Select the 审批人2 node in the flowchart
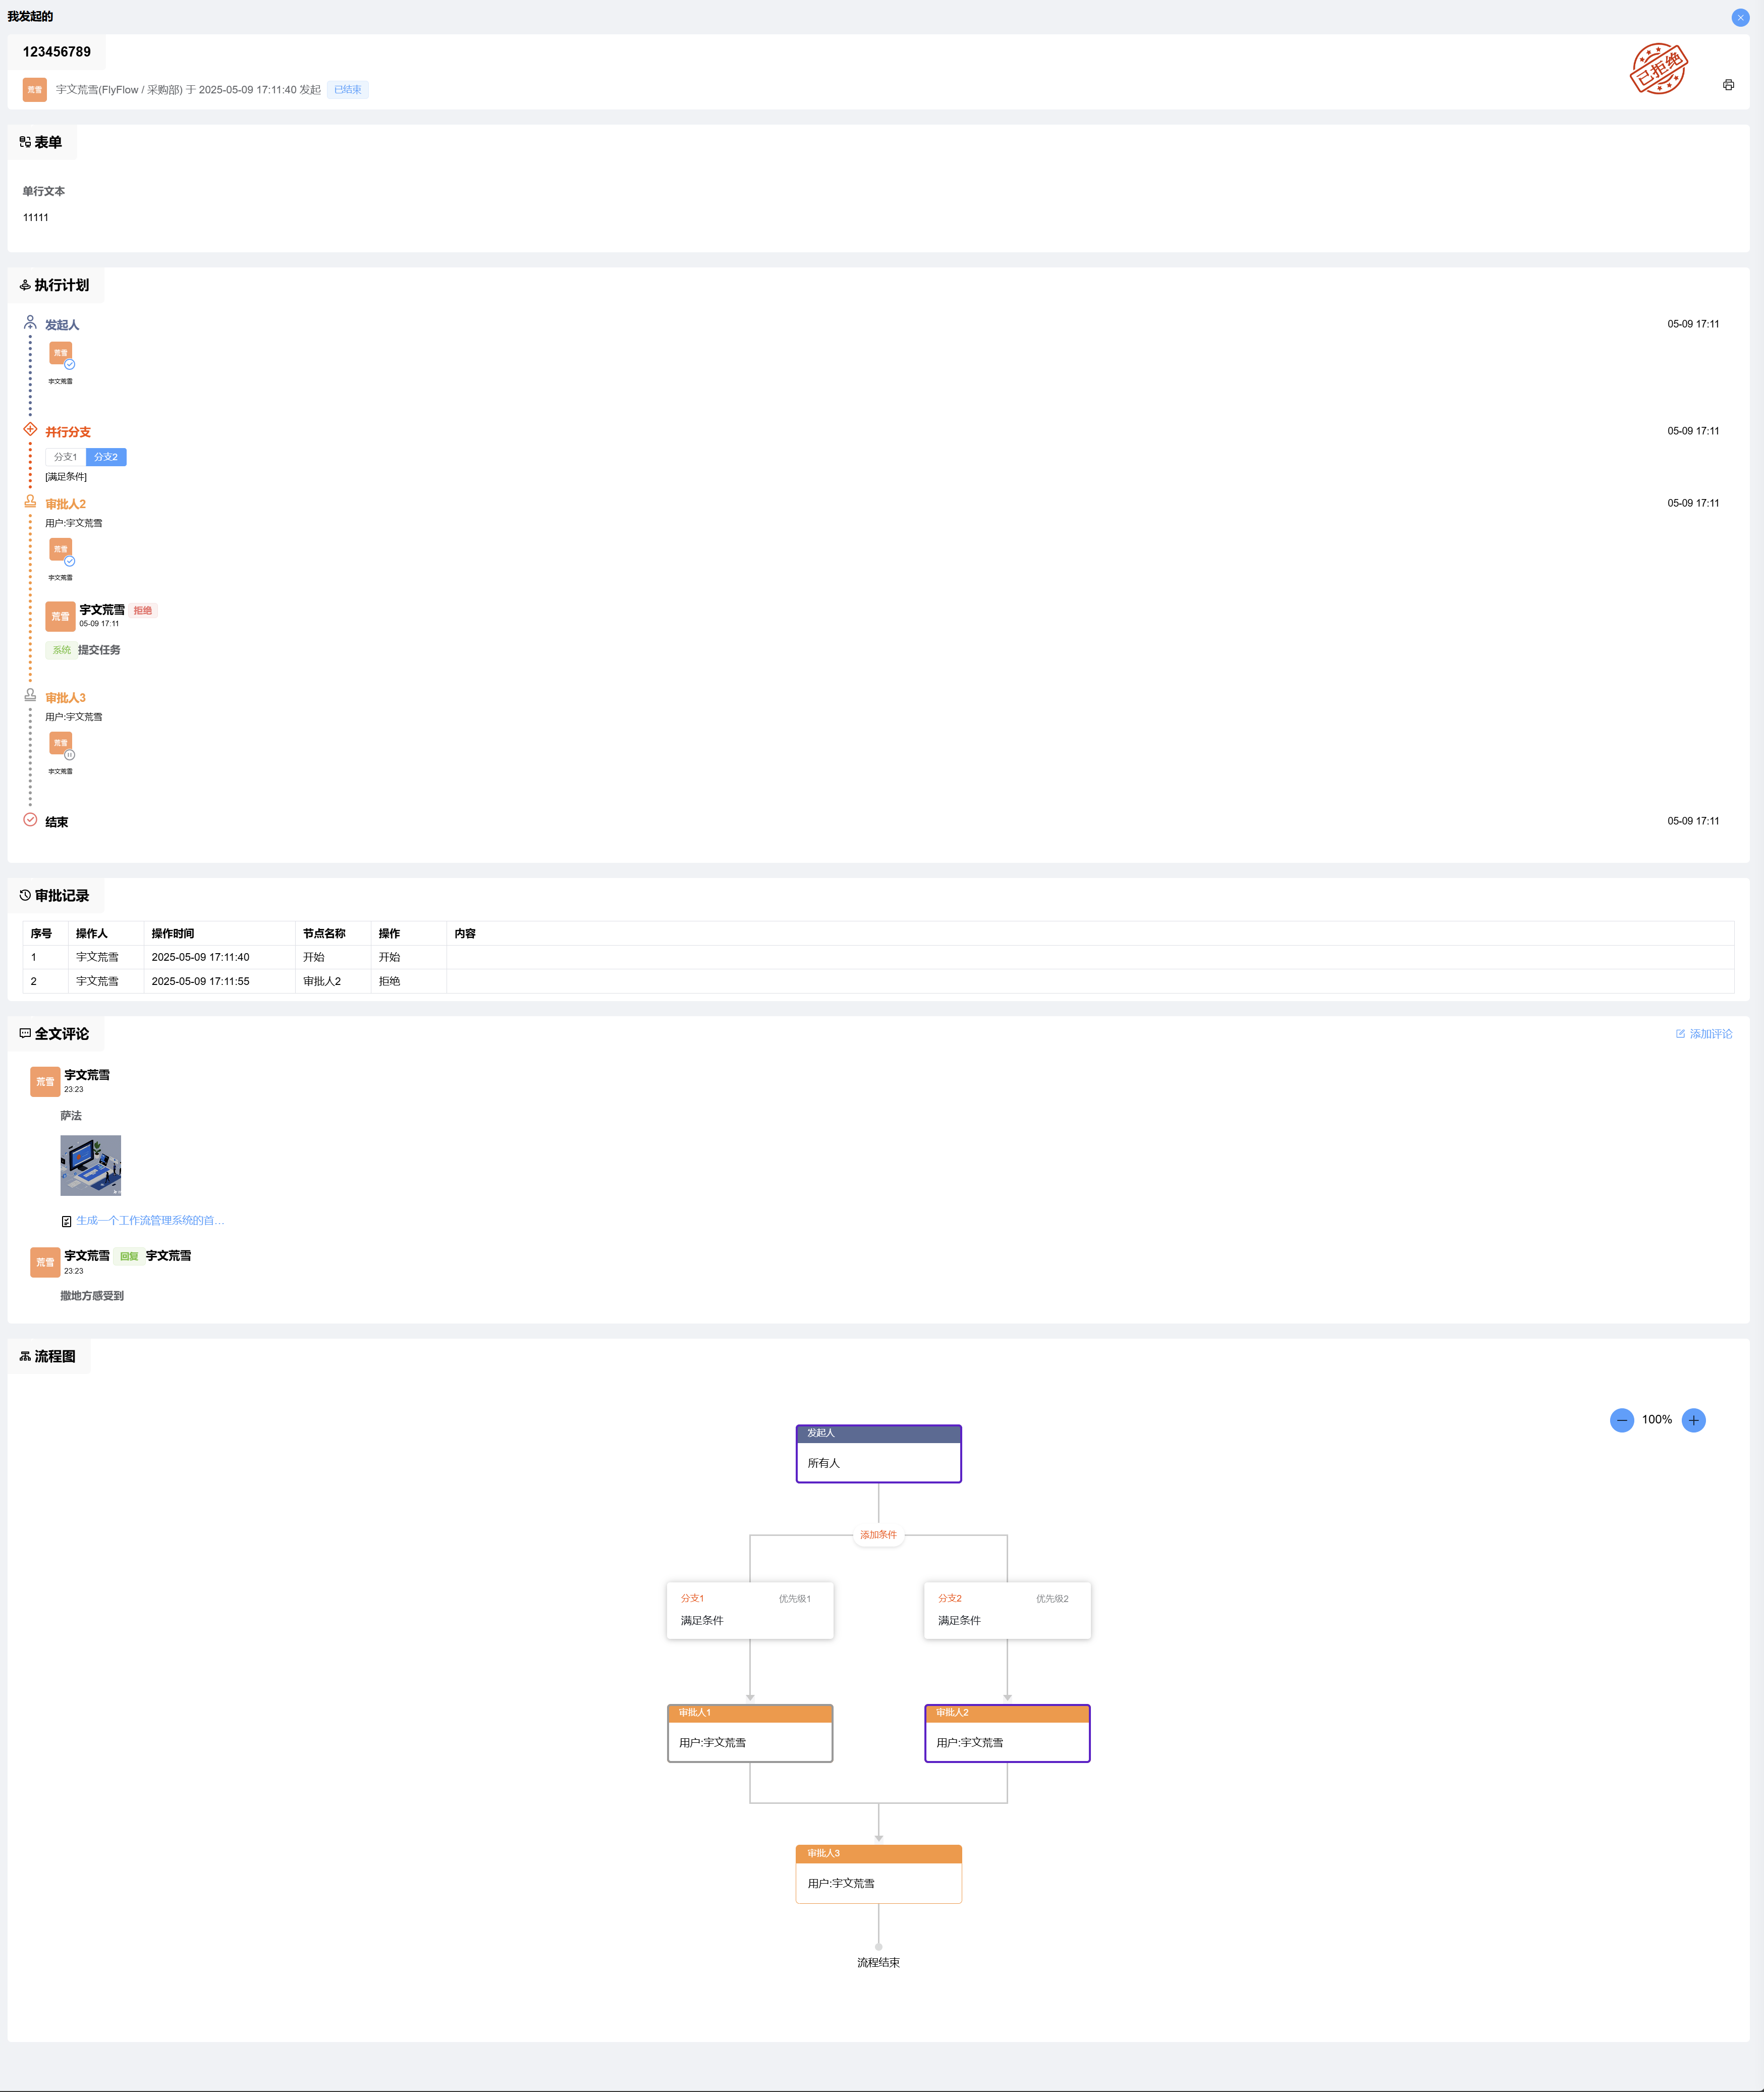This screenshot has height=2092, width=1764. pos(1007,1733)
